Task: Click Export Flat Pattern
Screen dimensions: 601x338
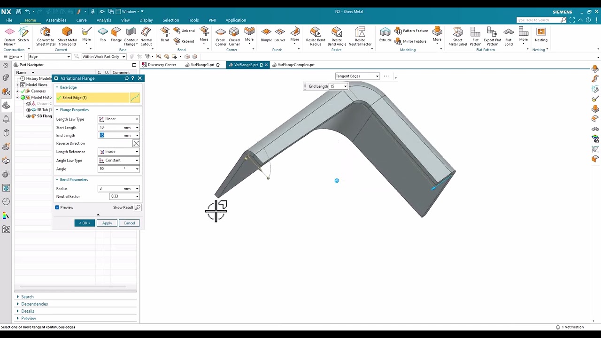Action: click(492, 36)
